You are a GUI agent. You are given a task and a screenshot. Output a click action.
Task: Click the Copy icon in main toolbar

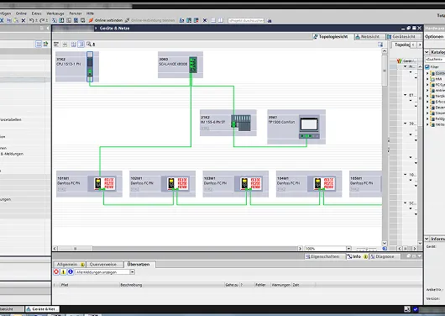click(x=9, y=20)
